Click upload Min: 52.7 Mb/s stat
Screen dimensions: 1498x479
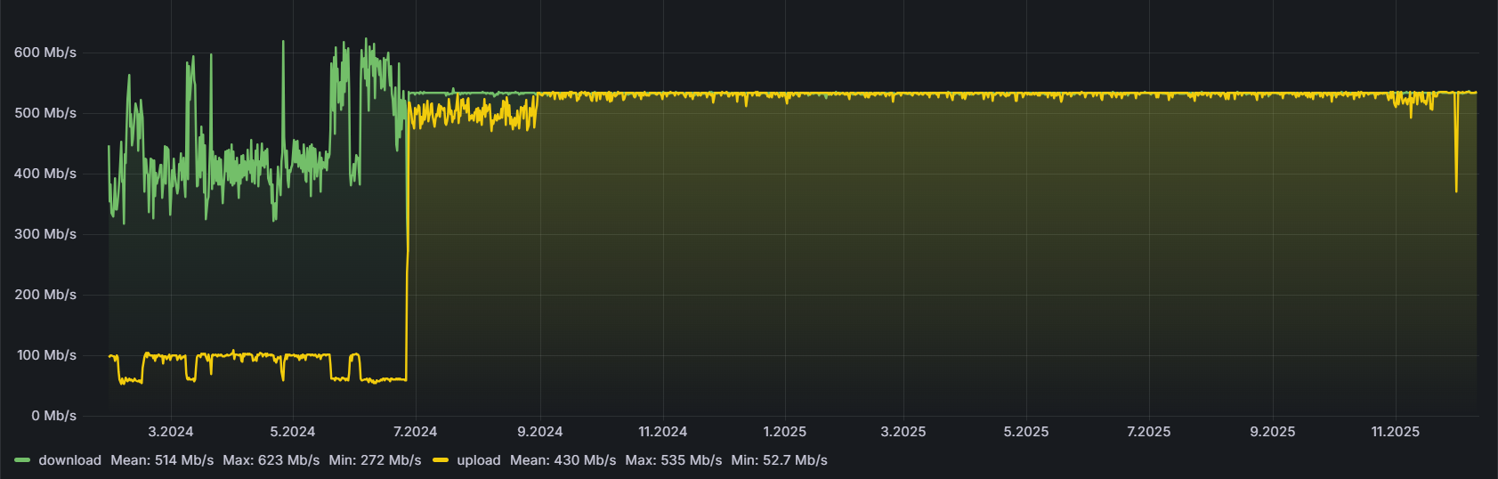click(x=779, y=460)
